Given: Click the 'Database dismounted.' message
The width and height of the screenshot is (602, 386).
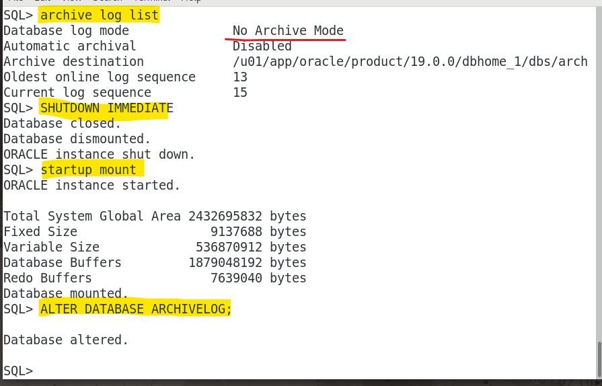Looking at the screenshot, I should point(77,139).
